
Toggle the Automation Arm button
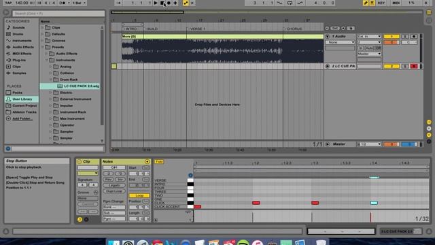[x=186, y=3]
